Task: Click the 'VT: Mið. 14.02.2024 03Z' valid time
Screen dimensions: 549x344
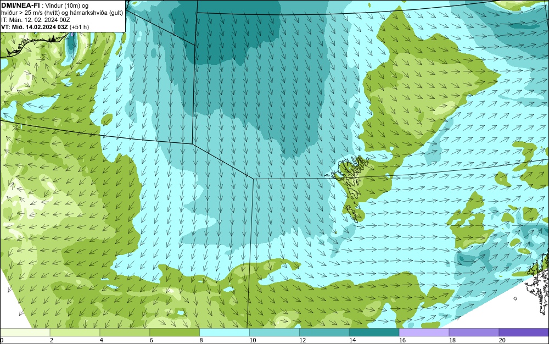Action: 35,27
